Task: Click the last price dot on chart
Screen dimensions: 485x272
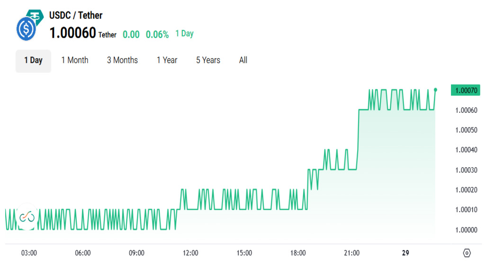Action: (436, 90)
